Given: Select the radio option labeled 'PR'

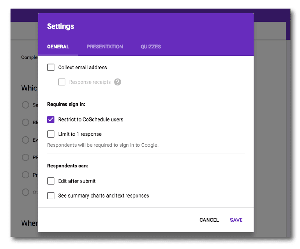Looking at the screenshot, I should pos(26,158).
